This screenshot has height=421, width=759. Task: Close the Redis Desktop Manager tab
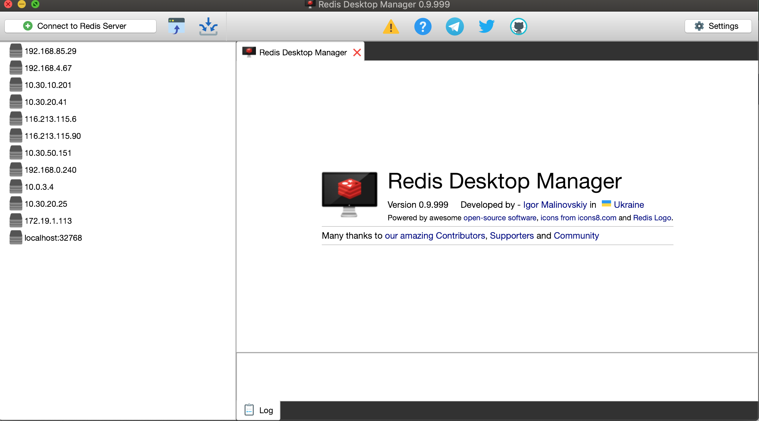pos(357,53)
